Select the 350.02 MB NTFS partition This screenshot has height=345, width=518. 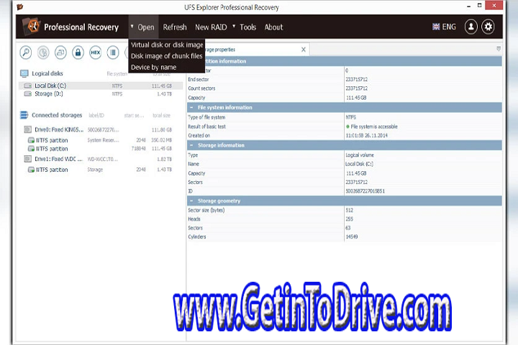click(101, 140)
